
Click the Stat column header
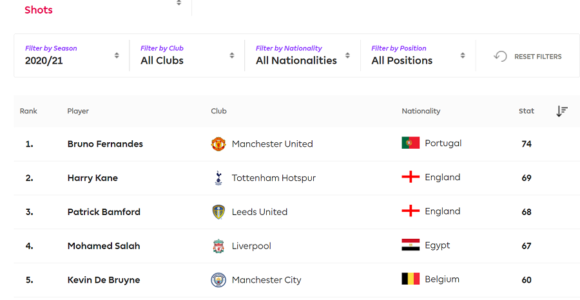[x=527, y=111]
